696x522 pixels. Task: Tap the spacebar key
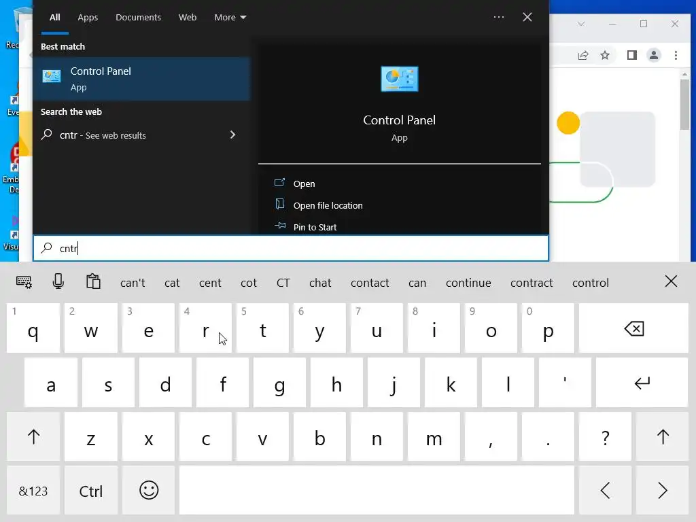(377, 491)
